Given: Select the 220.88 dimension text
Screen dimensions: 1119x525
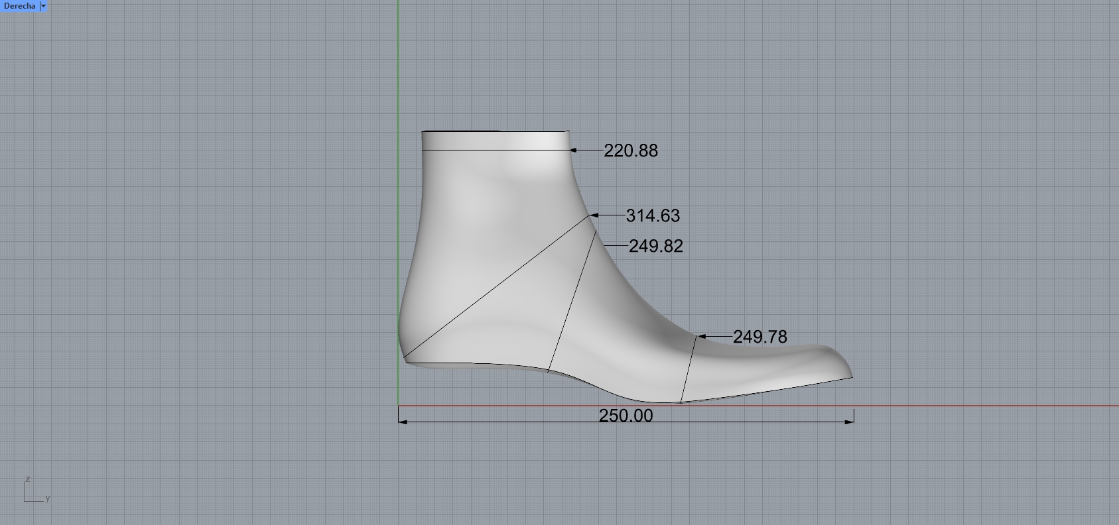Looking at the screenshot, I should 631,151.
